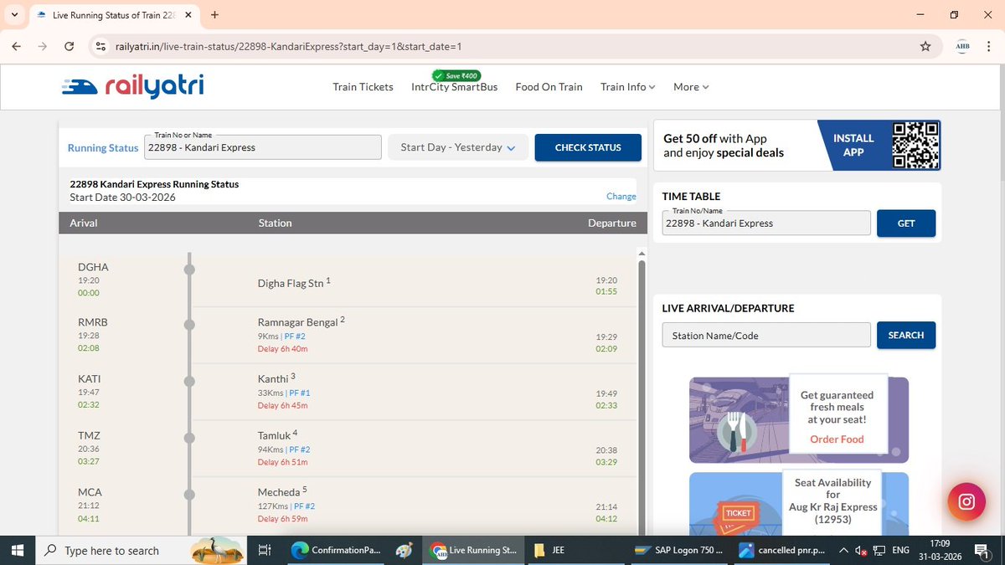Open Start Day - Yesterday dropdown
The height and width of the screenshot is (565, 1005).
pos(458,147)
